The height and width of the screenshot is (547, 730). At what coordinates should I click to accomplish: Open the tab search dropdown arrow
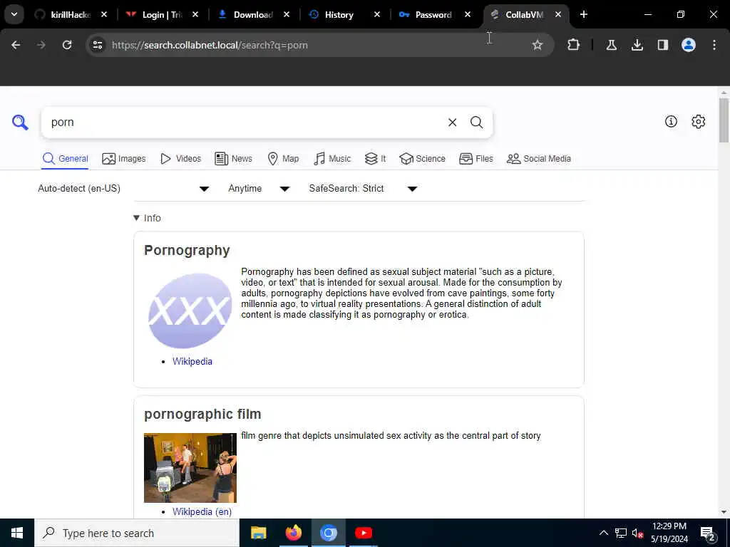click(14, 14)
